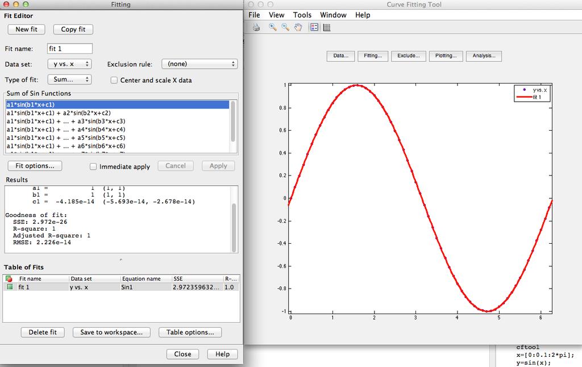Open Table options dialog

click(x=190, y=332)
